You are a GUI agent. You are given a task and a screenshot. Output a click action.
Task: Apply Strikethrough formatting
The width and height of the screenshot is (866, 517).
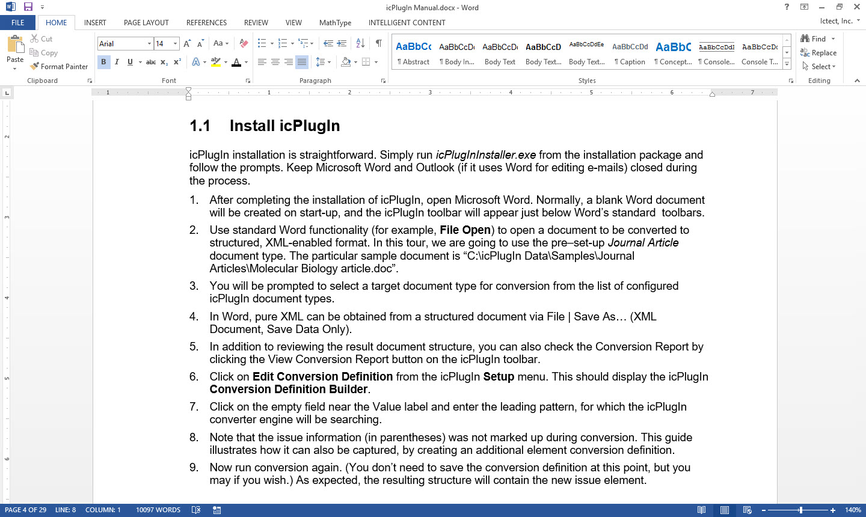tap(151, 62)
